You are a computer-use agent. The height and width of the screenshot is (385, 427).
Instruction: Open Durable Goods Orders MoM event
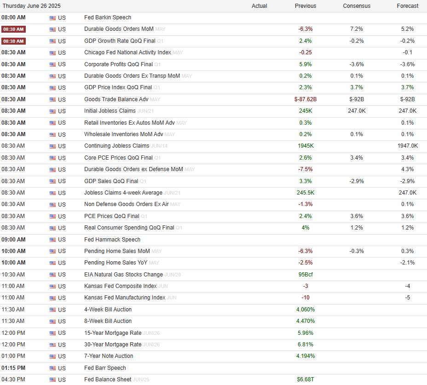119,29
